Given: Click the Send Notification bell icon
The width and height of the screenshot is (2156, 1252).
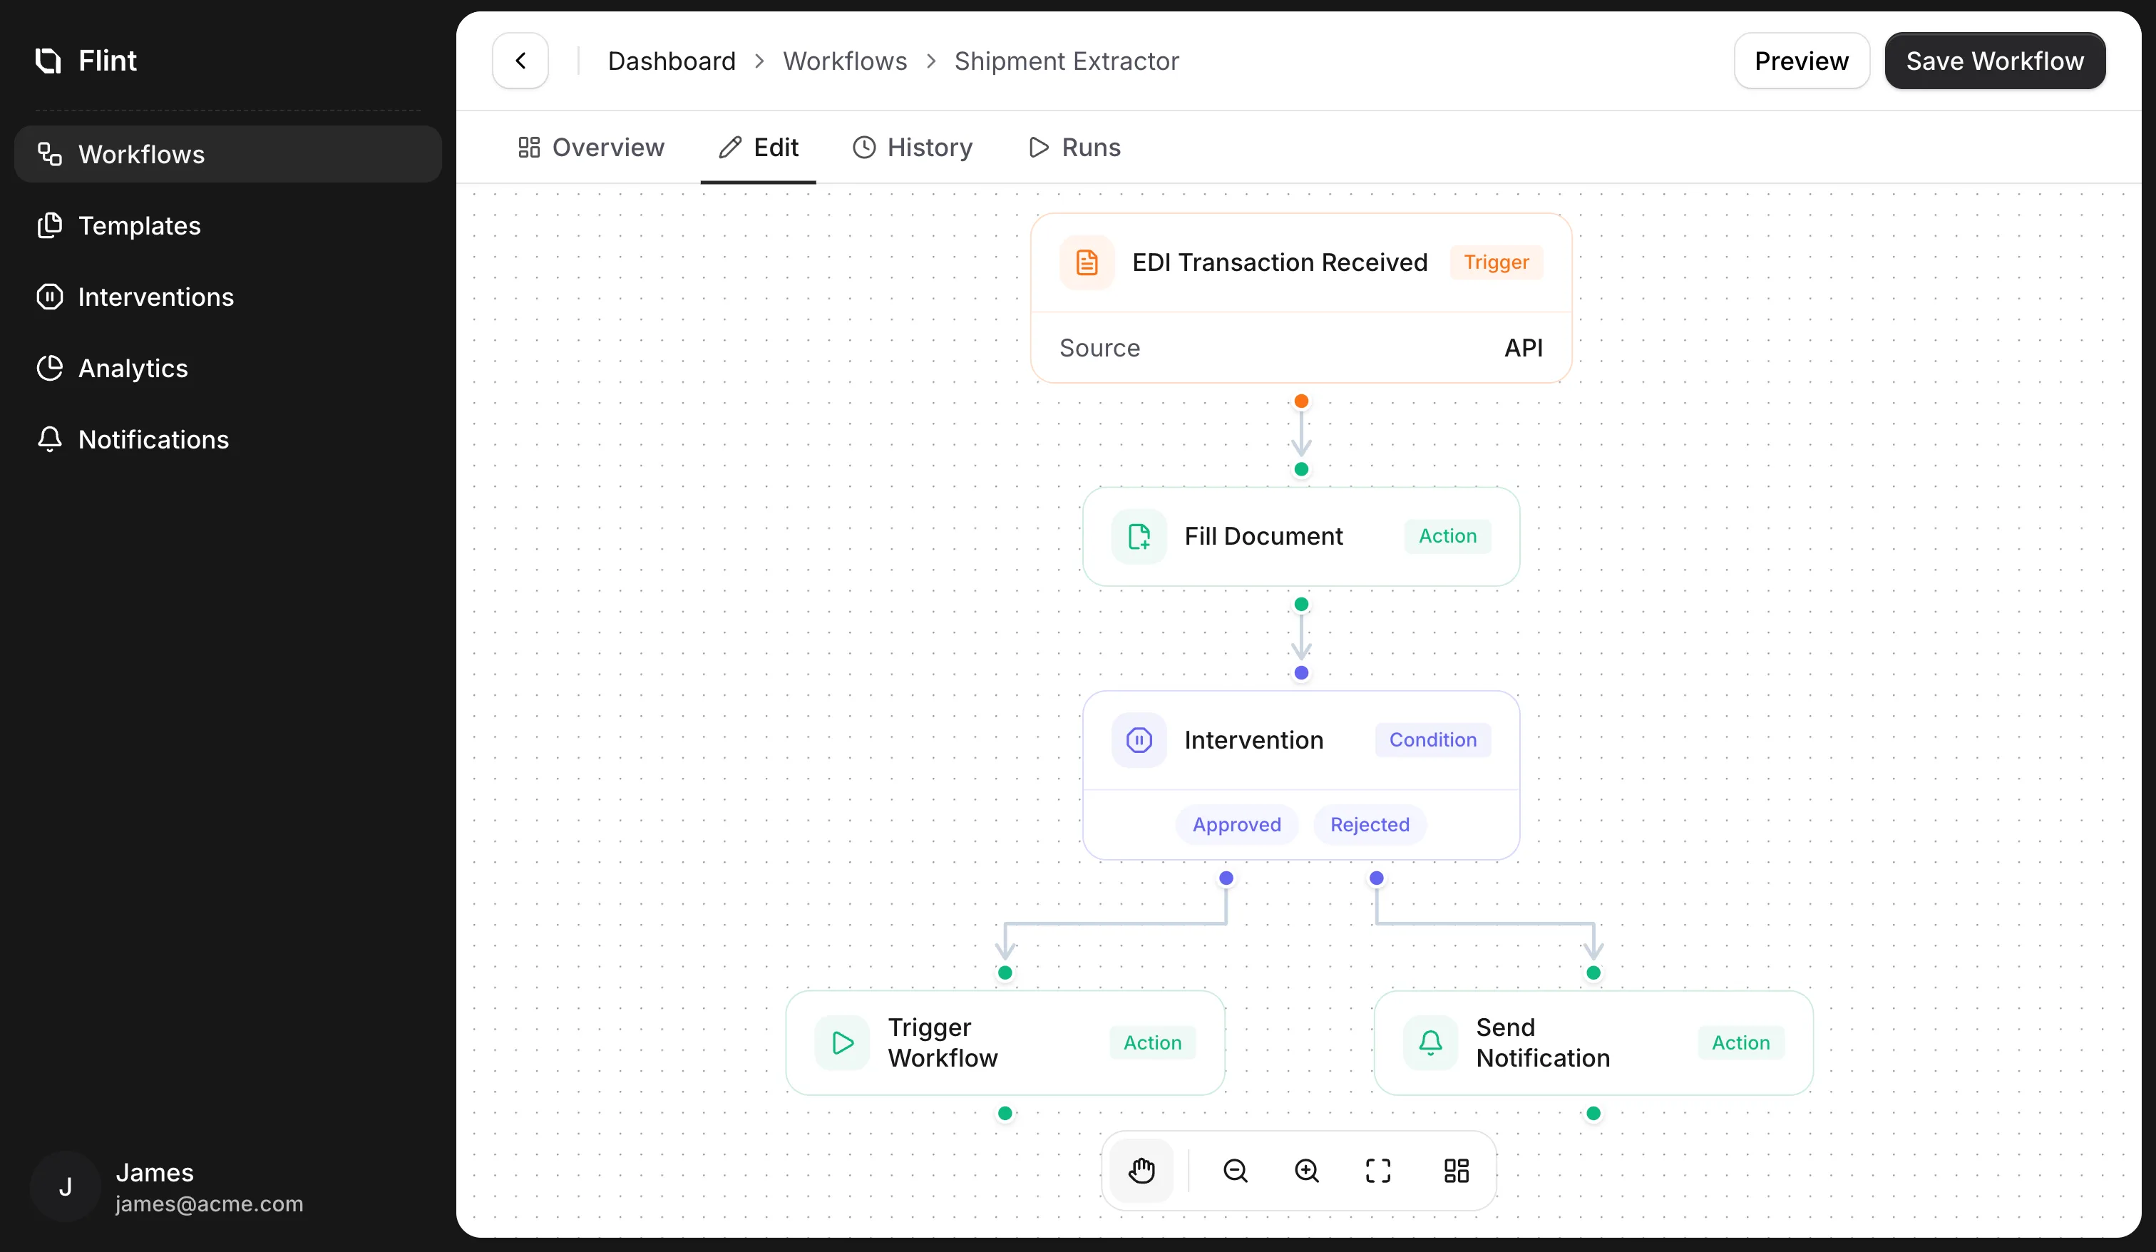Looking at the screenshot, I should pos(1430,1042).
